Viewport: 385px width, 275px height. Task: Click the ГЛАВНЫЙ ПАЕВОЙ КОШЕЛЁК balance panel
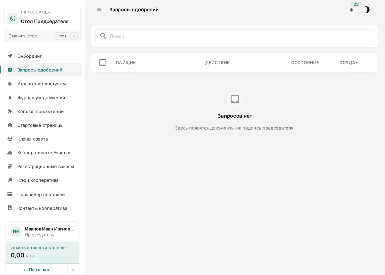point(42,252)
